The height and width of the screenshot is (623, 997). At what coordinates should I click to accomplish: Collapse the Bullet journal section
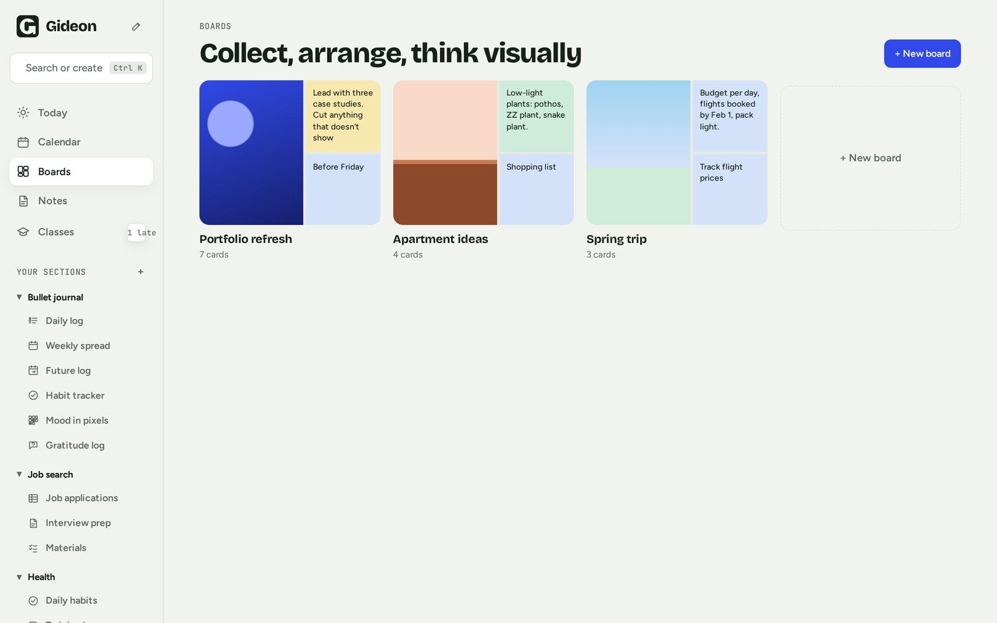[19, 297]
